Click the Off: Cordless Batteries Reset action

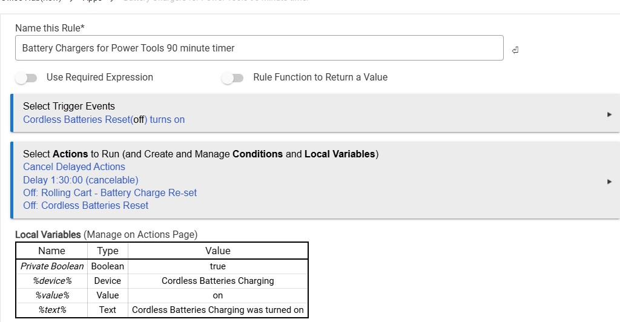click(85, 205)
